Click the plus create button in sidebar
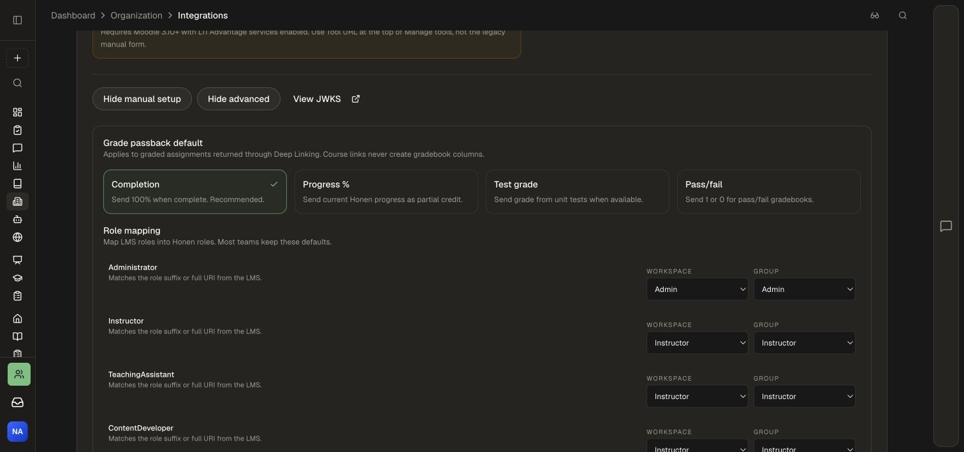Image resolution: width=964 pixels, height=452 pixels. click(17, 58)
